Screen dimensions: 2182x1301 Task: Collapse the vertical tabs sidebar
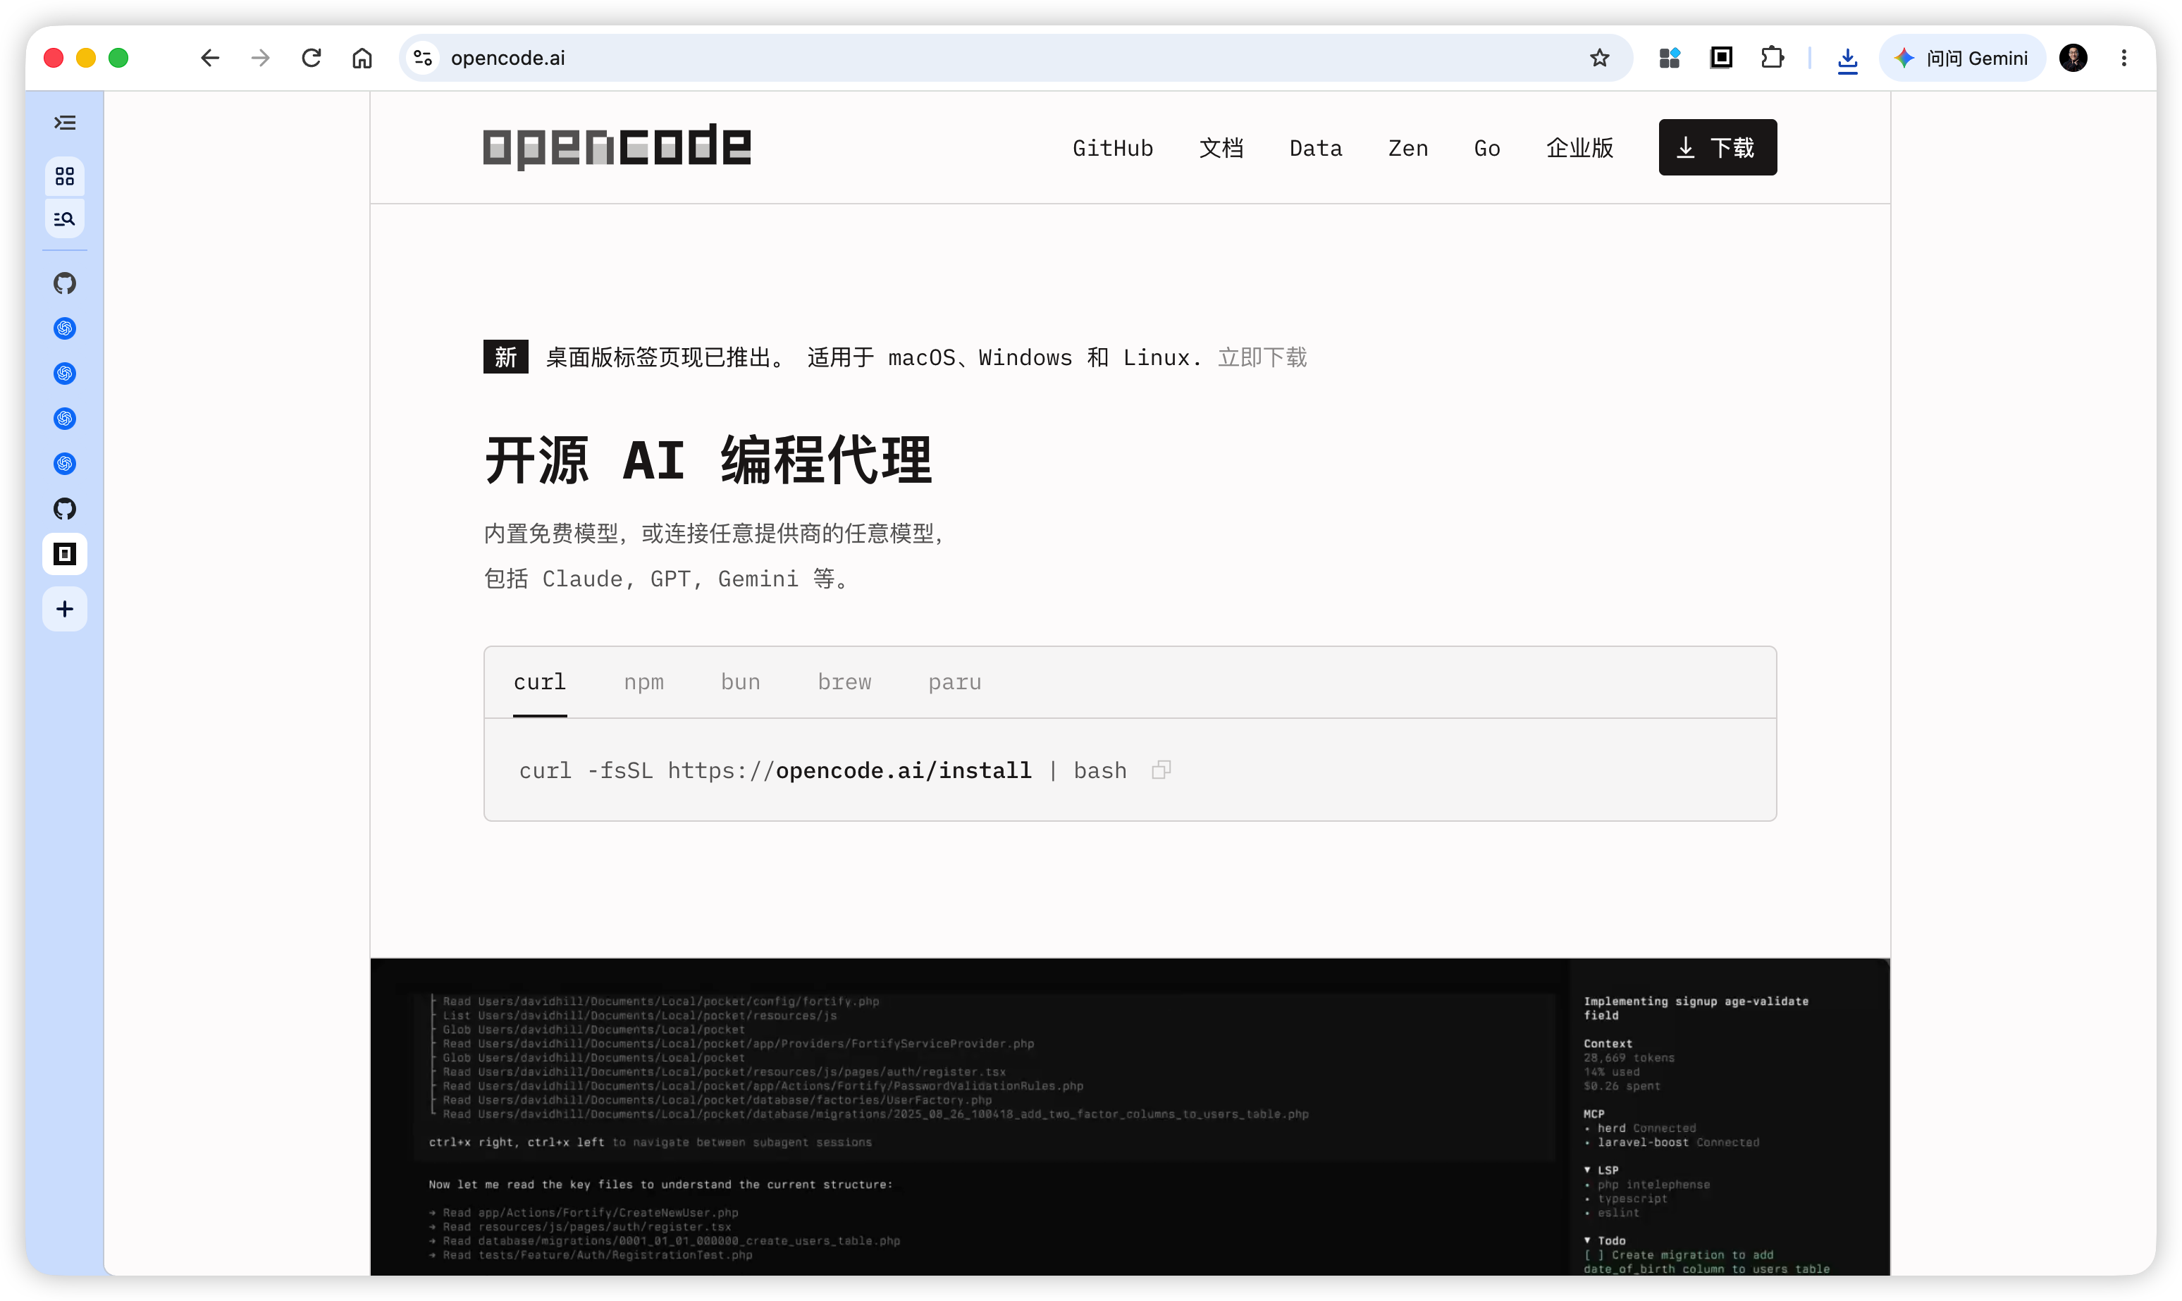click(x=65, y=123)
